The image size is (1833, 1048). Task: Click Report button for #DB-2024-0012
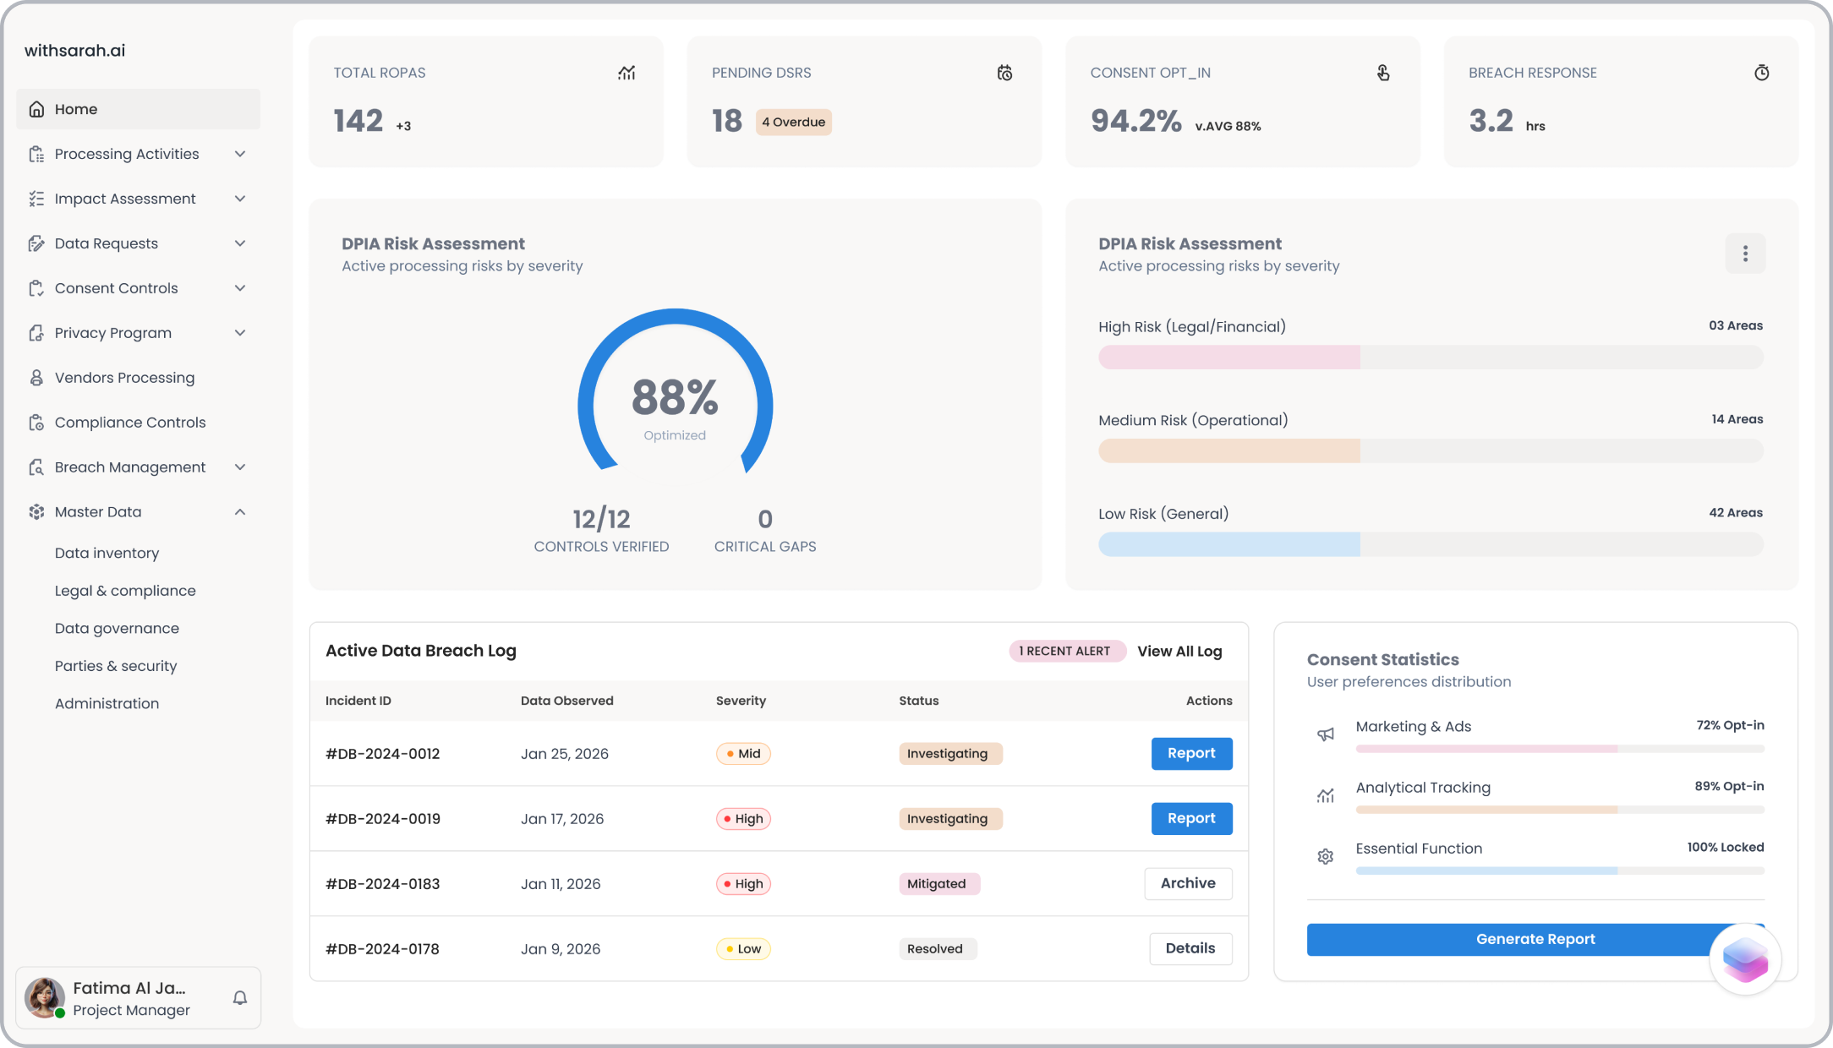coord(1191,753)
